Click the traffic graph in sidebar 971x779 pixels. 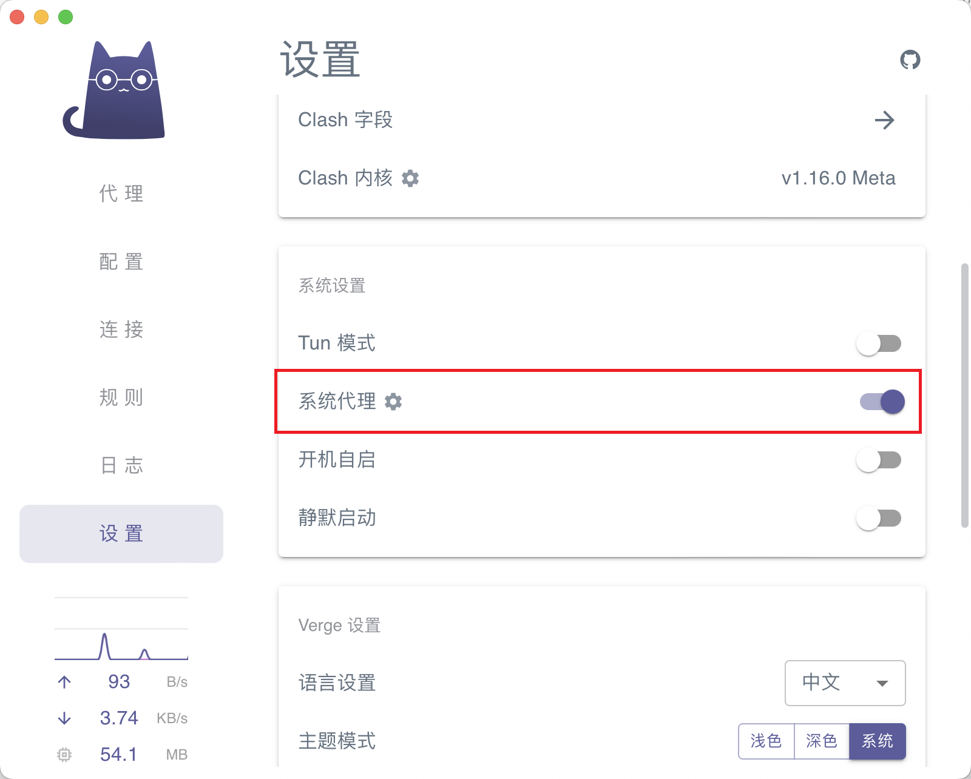121,629
